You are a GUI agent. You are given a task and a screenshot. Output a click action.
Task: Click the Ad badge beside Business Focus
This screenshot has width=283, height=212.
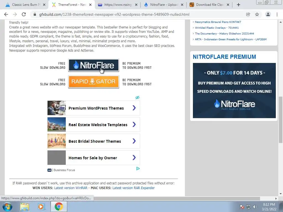coord(49,170)
